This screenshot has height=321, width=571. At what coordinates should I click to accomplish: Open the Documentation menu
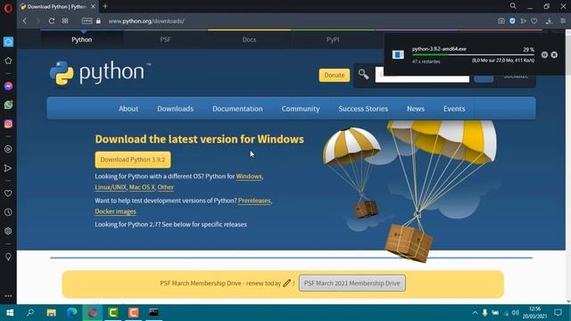pyautogui.click(x=237, y=109)
